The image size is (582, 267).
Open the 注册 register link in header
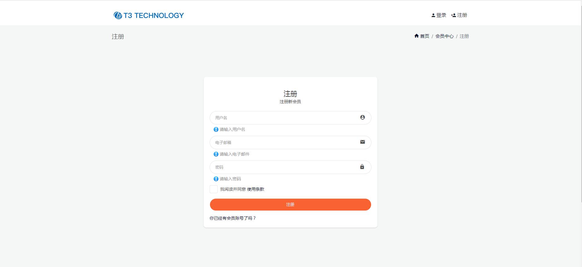coord(459,15)
